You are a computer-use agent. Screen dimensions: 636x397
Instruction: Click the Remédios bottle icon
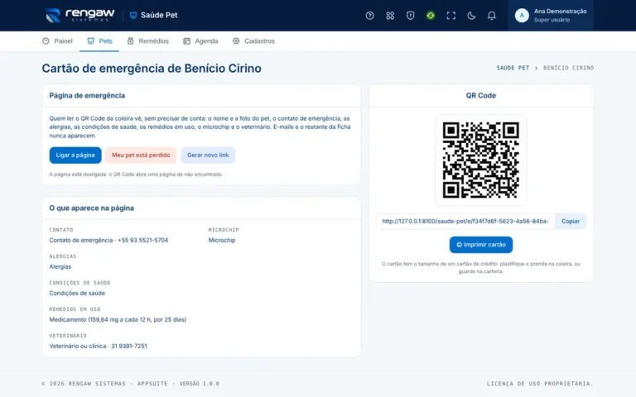130,41
